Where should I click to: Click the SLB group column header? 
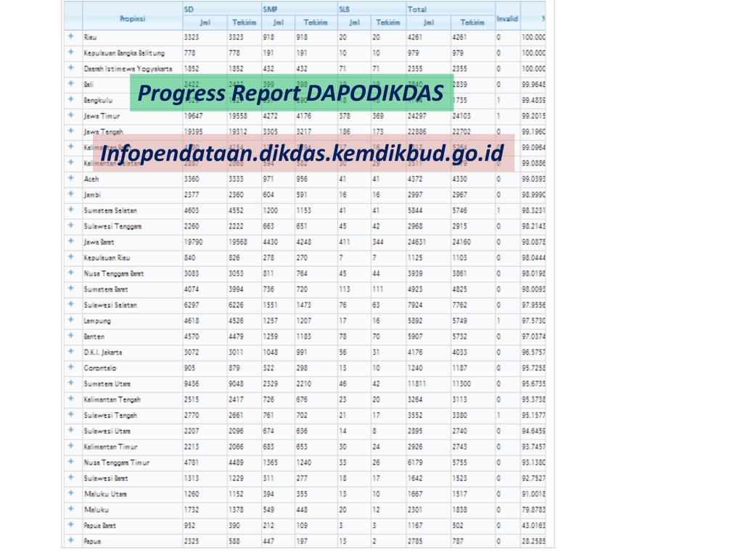pyautogui.click(x=371, y=9)
